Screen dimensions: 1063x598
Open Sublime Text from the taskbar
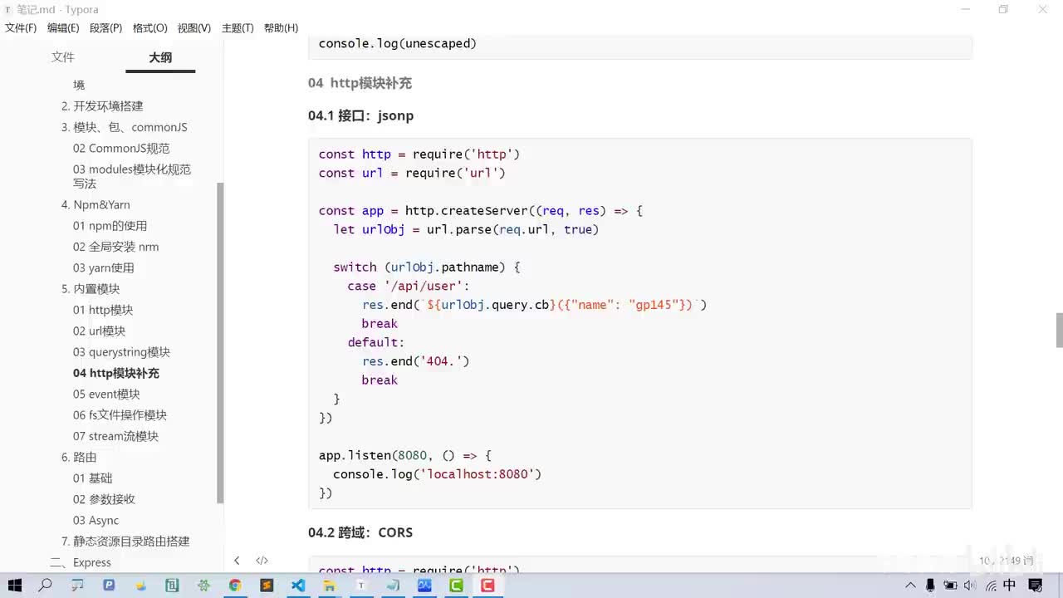[267, 586]
